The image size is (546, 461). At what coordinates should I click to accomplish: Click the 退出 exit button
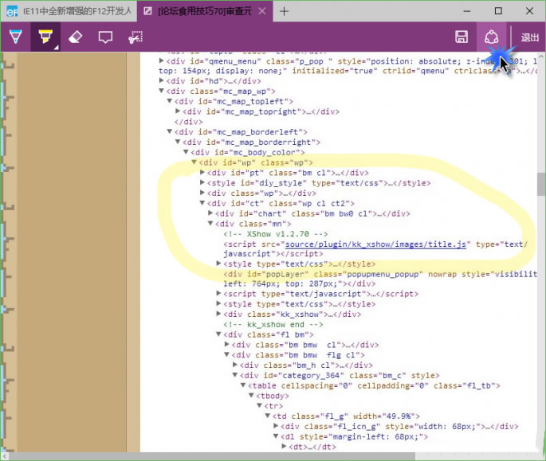click(529, 37)
